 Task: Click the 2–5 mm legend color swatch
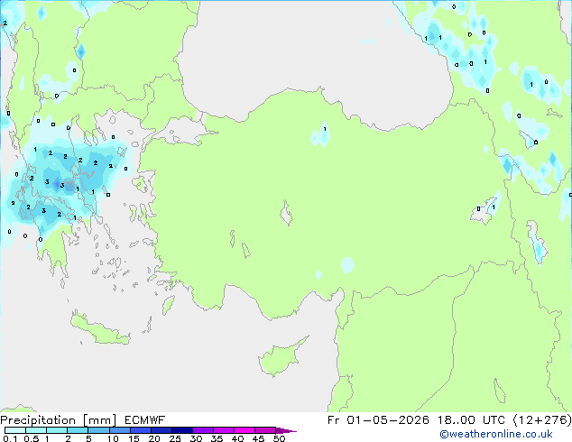[x=78, y=430]
